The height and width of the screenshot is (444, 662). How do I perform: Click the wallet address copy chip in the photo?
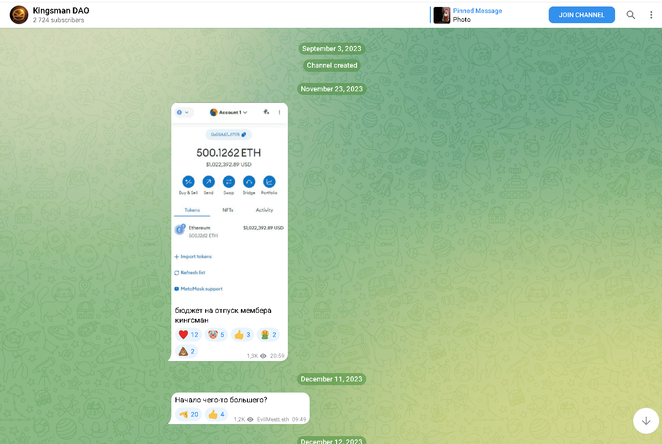click(x=228, y=134)
